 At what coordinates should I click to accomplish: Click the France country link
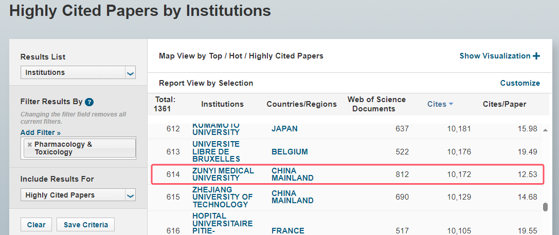coord(287,231)
